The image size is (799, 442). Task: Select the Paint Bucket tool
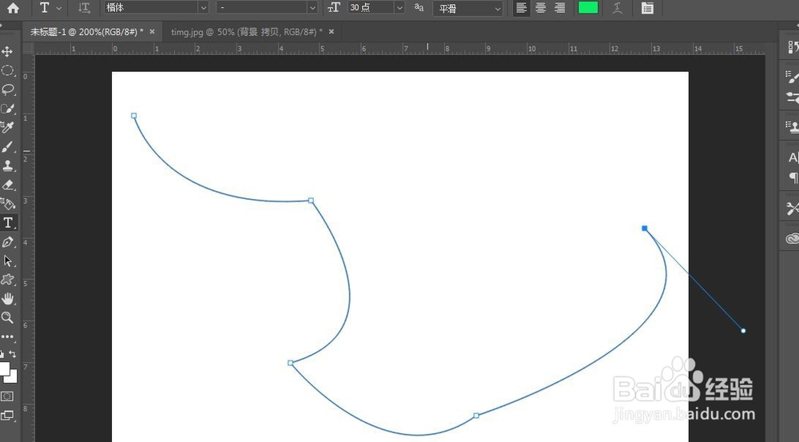click(x=8, y=204)
